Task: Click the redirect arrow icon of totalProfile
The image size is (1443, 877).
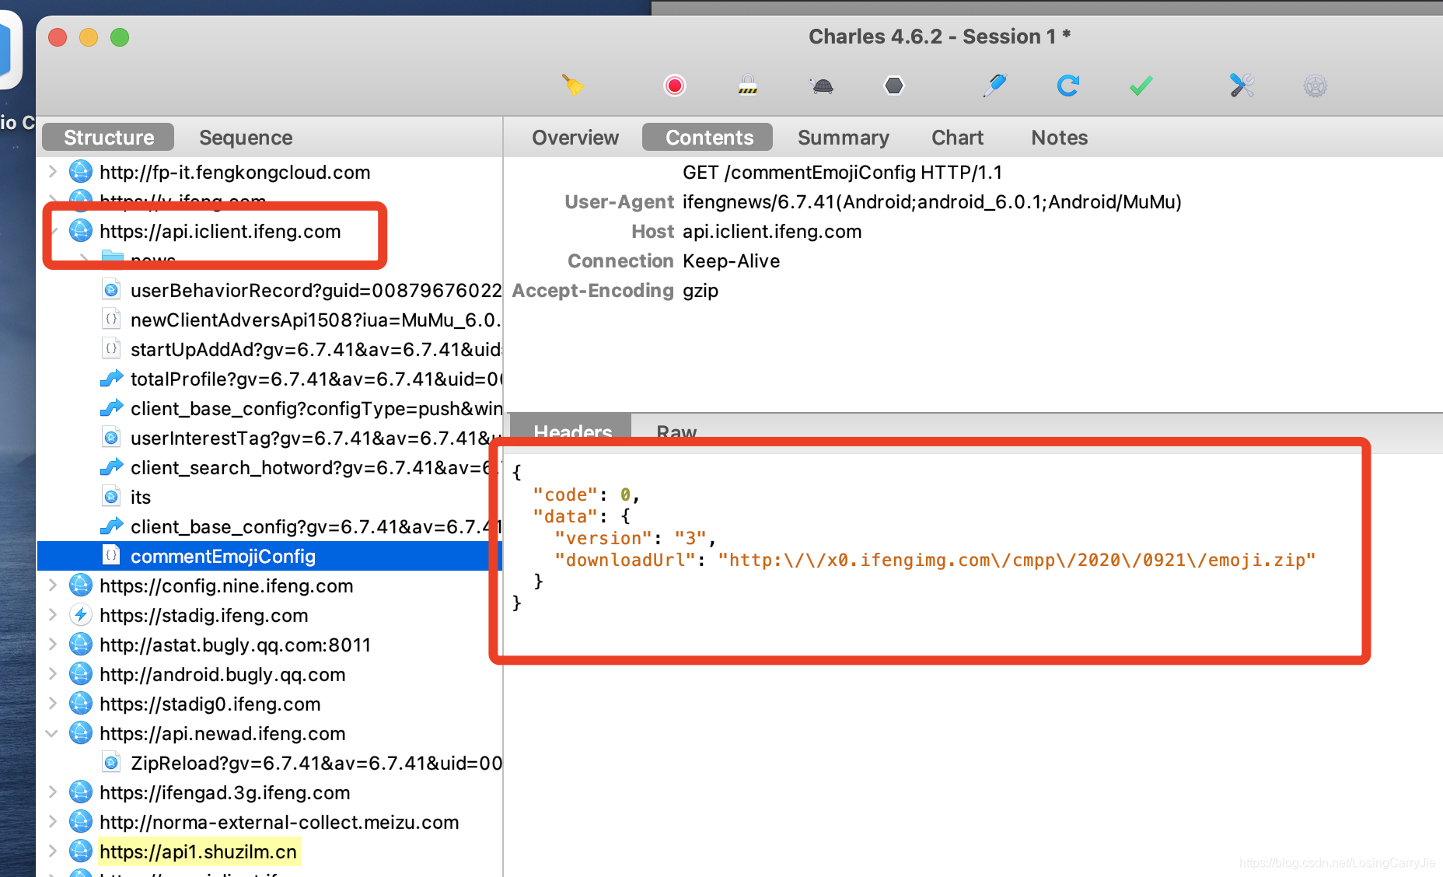Action: pyautogui.click(x=111, y=379)
